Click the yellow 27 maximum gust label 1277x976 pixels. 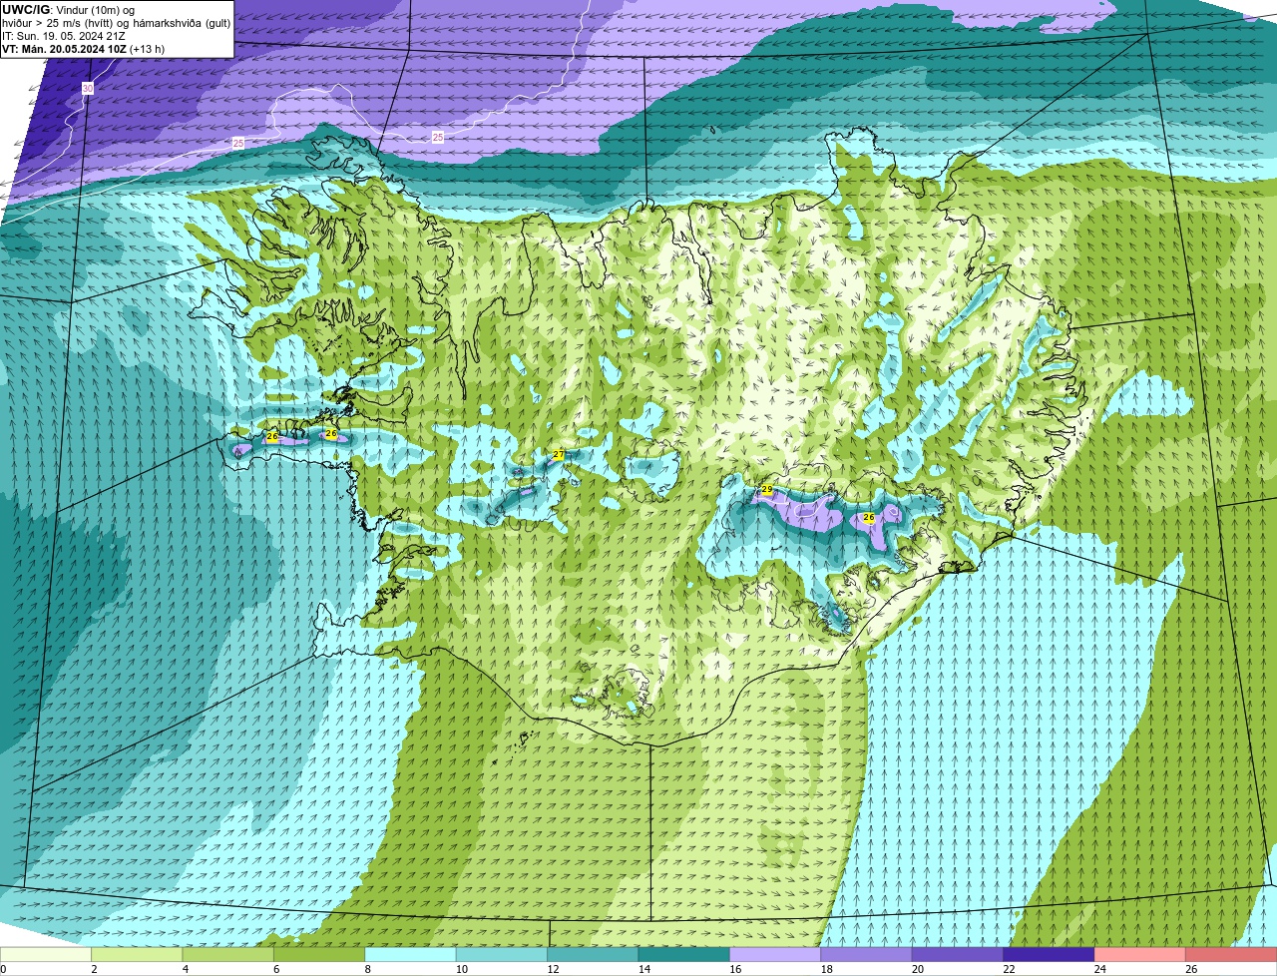559,455
